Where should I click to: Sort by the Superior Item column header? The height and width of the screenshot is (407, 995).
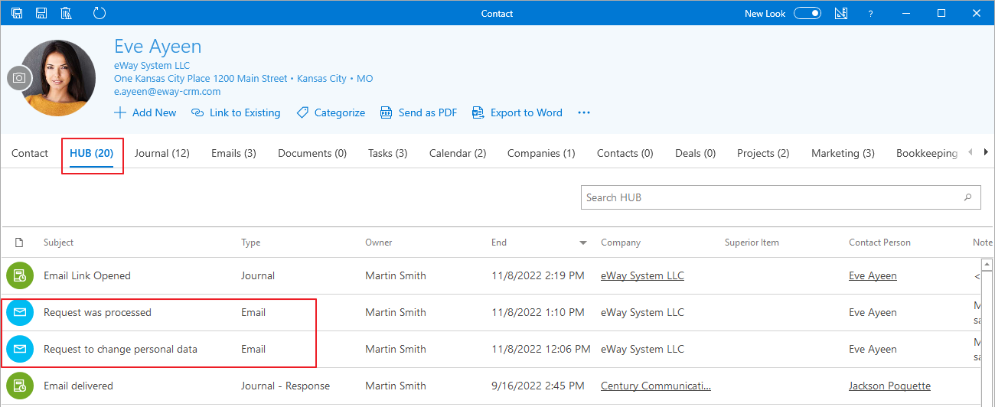752,243
